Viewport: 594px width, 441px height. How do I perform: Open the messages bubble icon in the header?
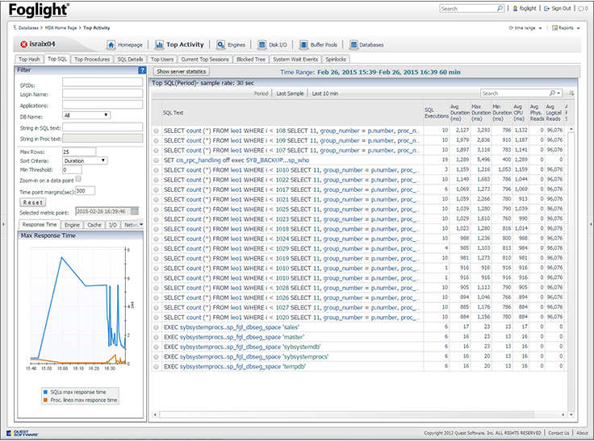coord(582,8)
